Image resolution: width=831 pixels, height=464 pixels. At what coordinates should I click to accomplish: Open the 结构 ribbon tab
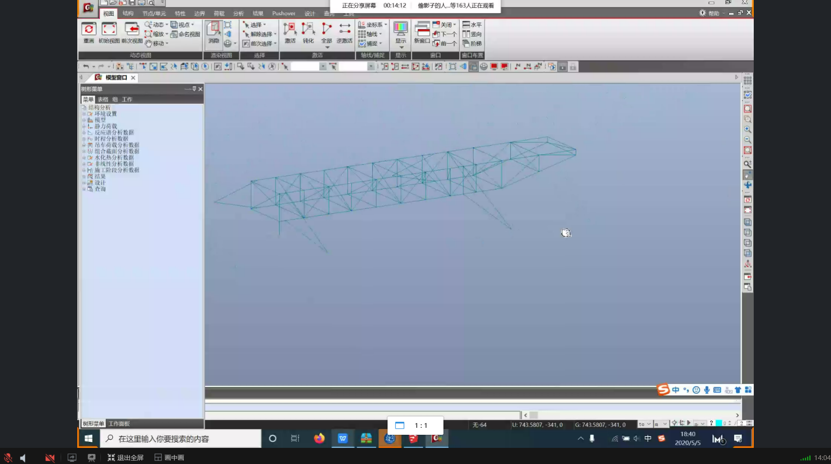(x=128, y=14)
